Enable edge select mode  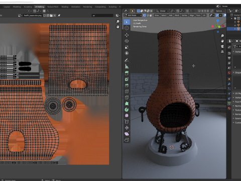click(x=148, y=15)
